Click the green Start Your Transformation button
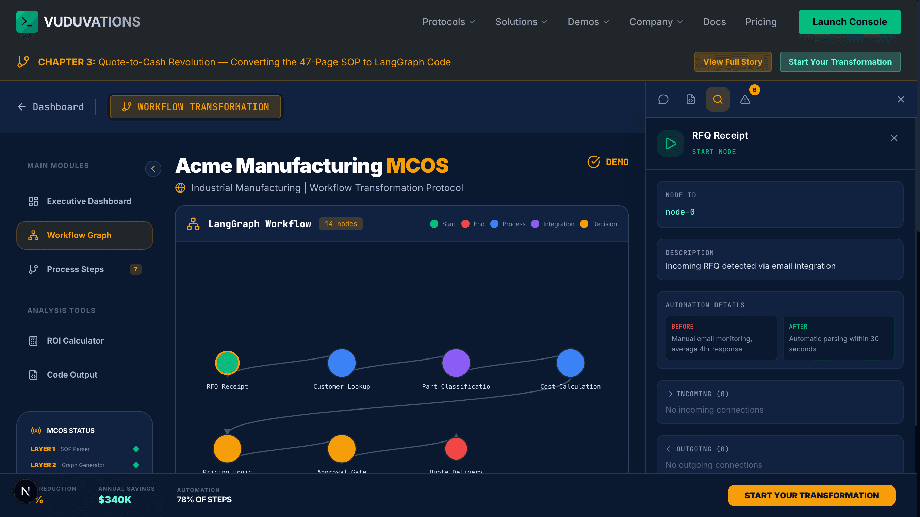This screenshot has height=517, width=920. [840, 62]
